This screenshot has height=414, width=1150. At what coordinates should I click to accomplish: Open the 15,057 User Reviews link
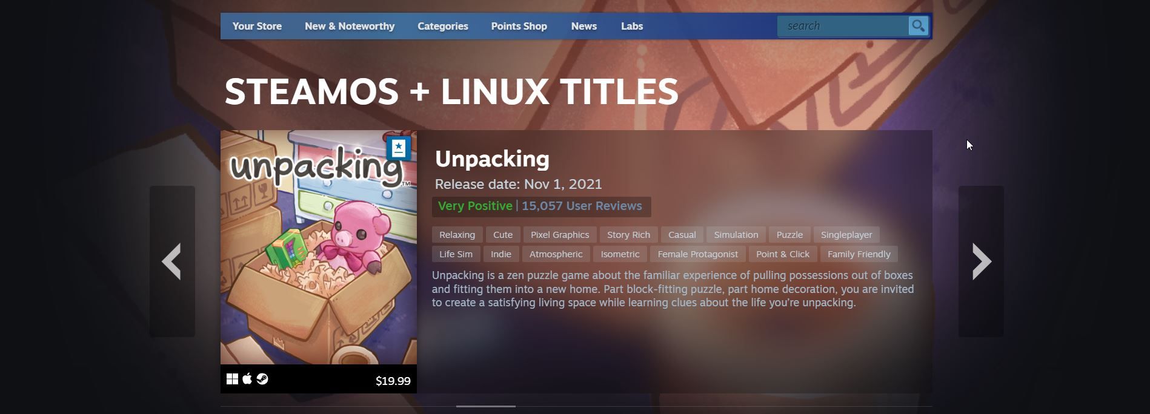coord(582,206)
